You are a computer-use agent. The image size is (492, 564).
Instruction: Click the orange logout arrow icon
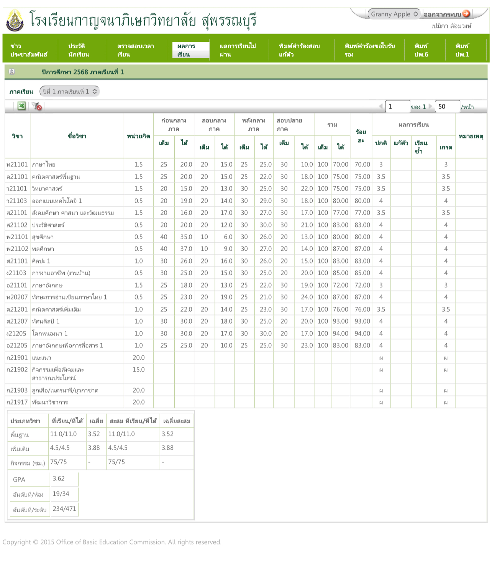pyautogui.click(x=466, y=14)
